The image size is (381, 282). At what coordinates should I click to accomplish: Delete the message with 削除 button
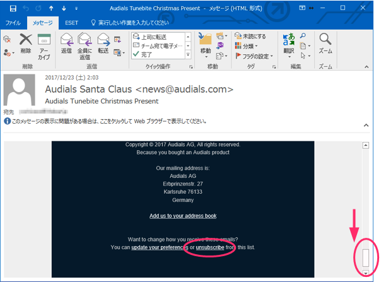(x=26, y=44)
